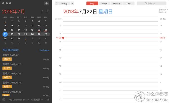
Task: Select July 8 in mini calendar
Action: 5,26
